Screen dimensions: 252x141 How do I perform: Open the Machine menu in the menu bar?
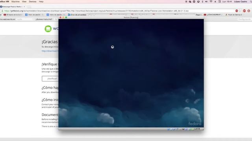click(15, 2)
